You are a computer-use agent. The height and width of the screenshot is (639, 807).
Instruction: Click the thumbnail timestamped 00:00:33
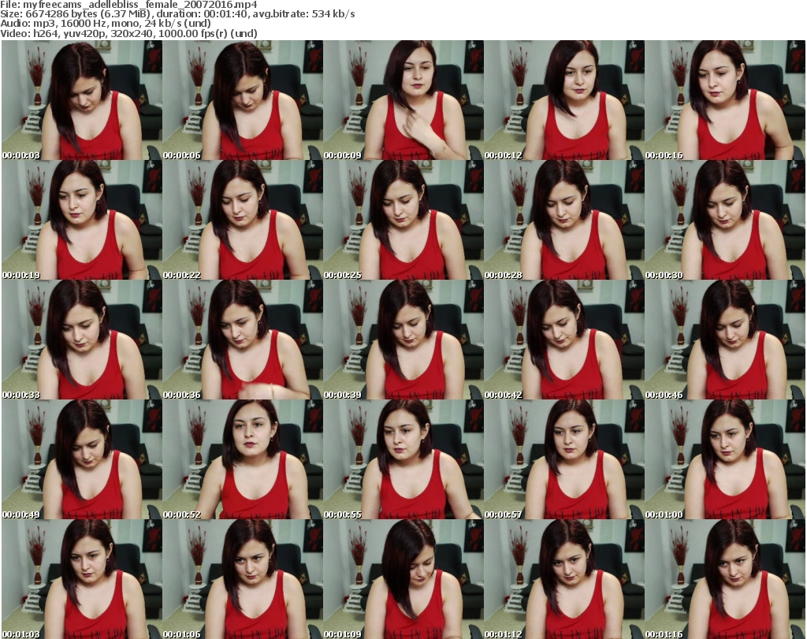tap(82, 340)
